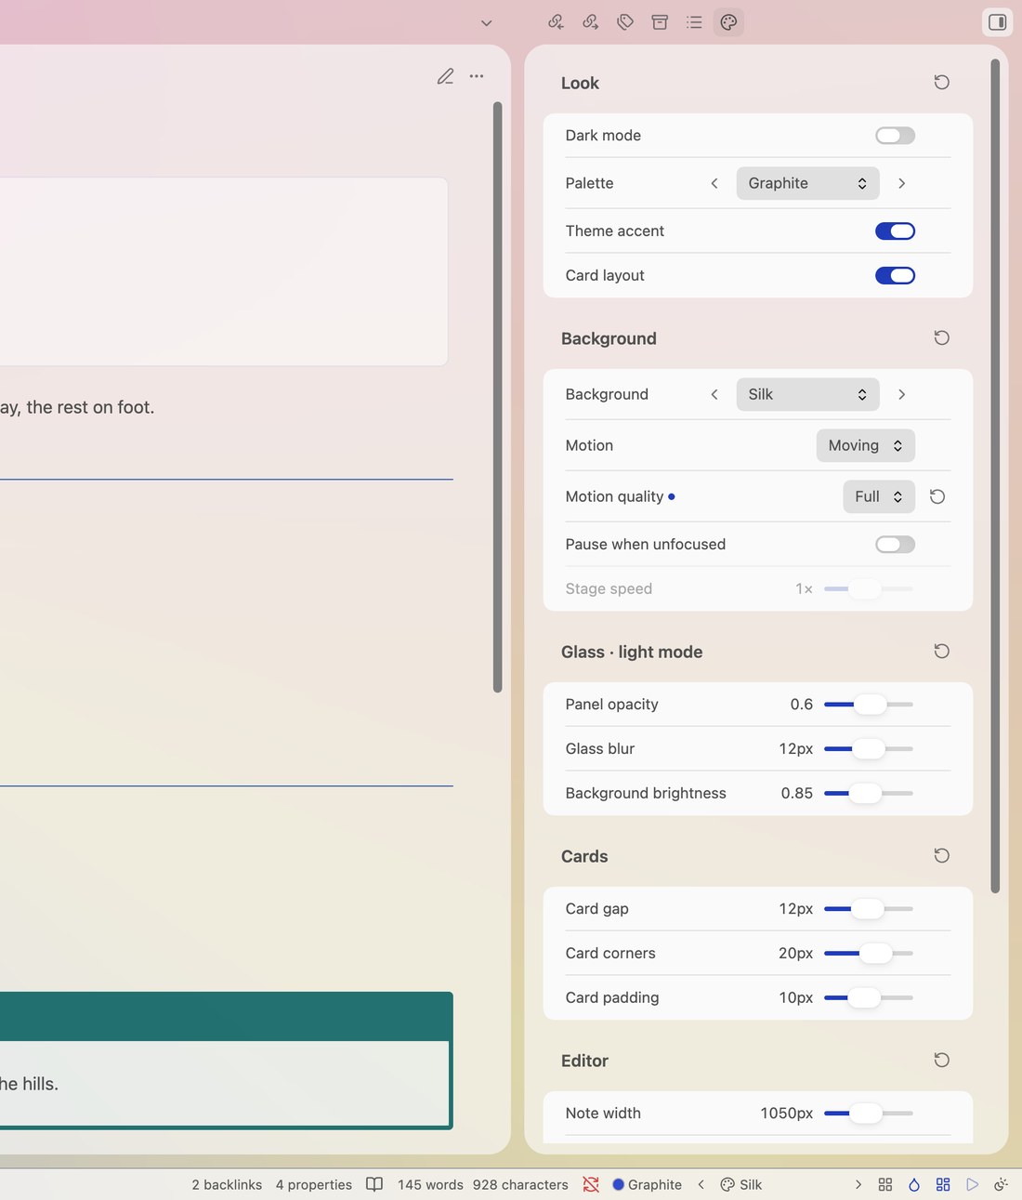Viewport: 1022px width, 1200px height.
Task: Adjust the Card gap slider
Action: (869, 909)
